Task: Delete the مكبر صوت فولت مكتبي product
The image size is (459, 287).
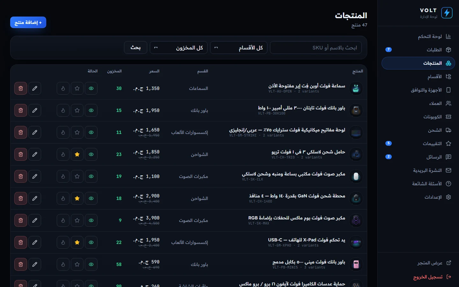Action: click(21, 176)
